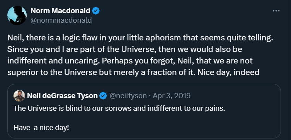Click the quoted text about the Universe being blind
The height and width of the screenshot is (140, 291).
pyautogui.click(x=119, y=108)
